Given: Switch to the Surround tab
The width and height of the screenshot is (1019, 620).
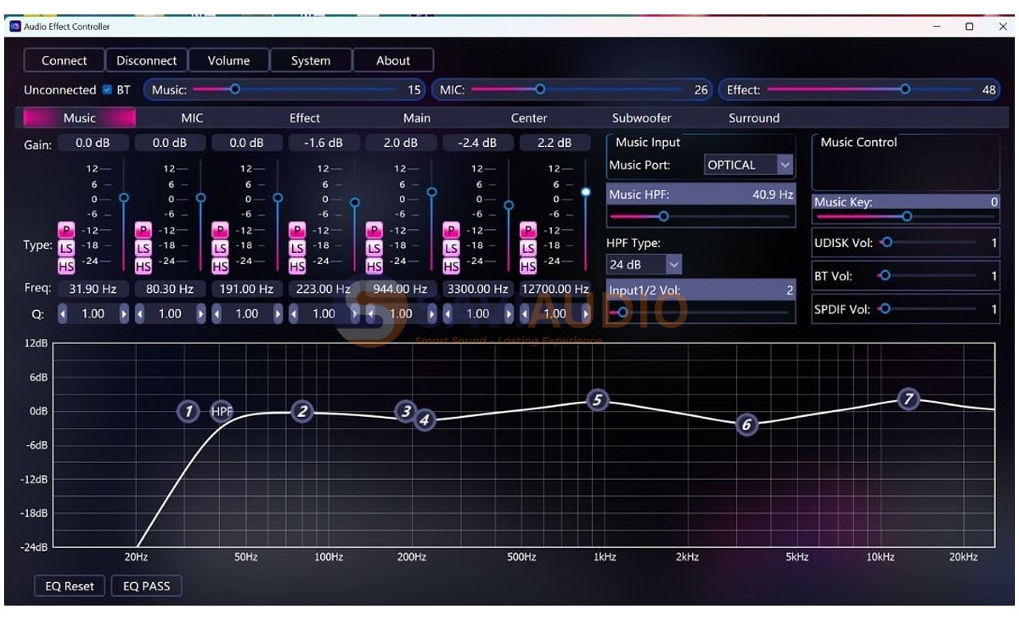Looking at the screenshot, I should 753,118.
